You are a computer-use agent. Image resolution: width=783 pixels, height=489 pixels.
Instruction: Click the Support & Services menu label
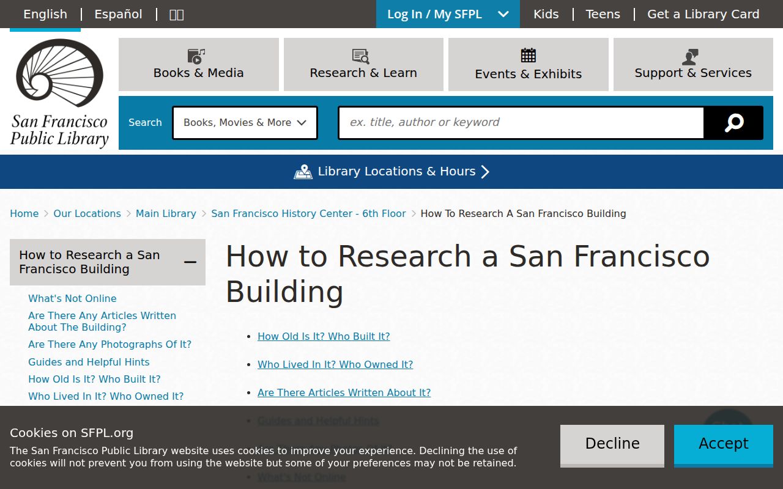(693, 73)
